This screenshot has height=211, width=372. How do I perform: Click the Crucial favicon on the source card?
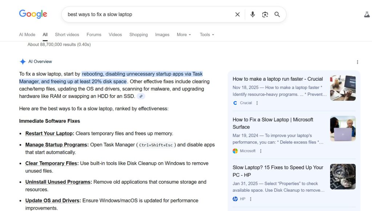coord(235,103)
